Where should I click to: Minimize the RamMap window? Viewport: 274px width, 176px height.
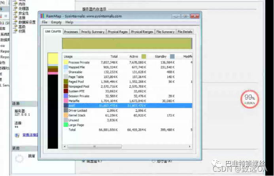pyautogui.click(x=176, y=16)
